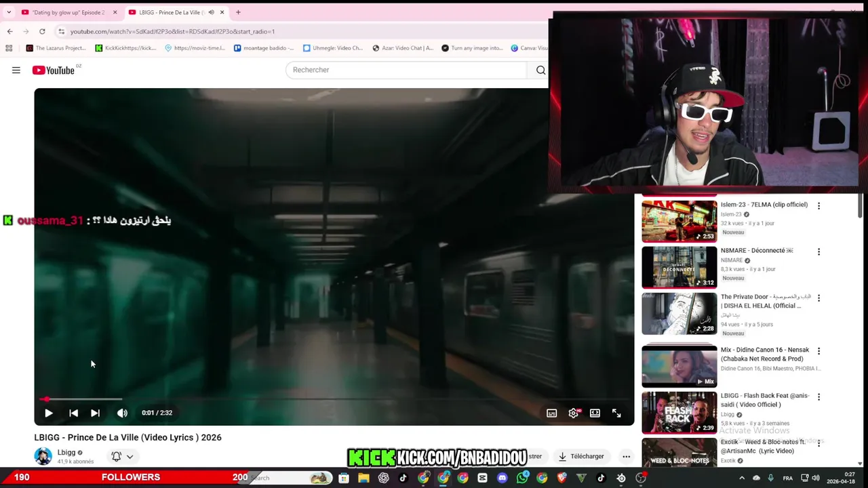Screen dimensions: 868x488
Task: View site information icon in address bar
Action: [61, 31]
